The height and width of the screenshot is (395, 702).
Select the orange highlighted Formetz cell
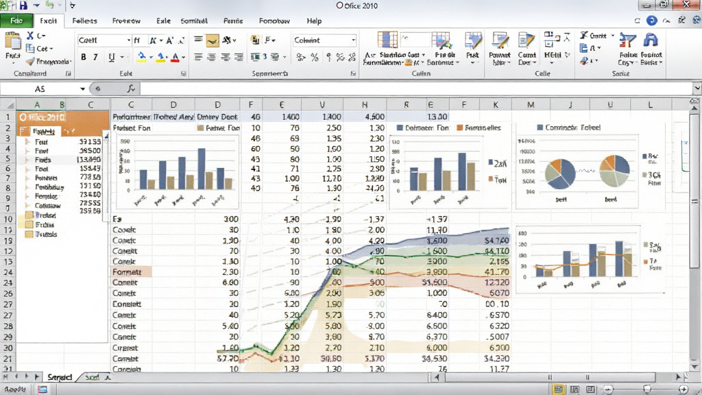[131, 272]
